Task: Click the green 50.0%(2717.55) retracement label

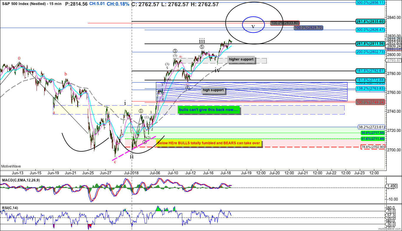Action: [373, 133]
